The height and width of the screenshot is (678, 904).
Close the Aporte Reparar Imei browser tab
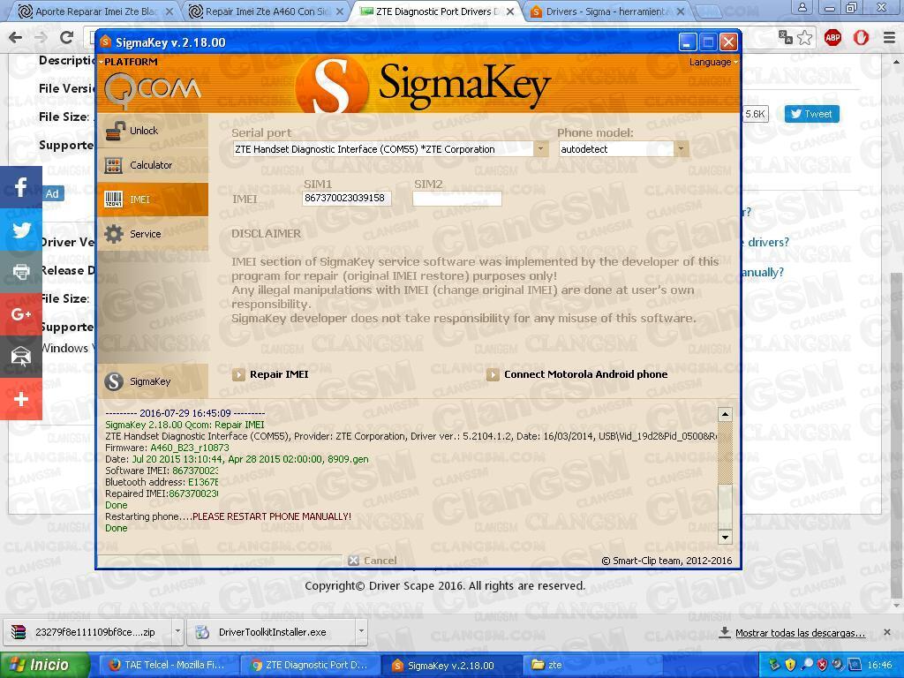click(169, 11)
